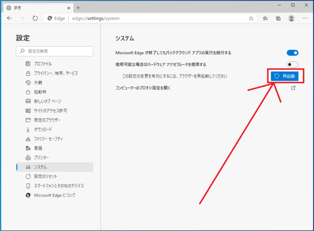The height and width of the screenshot is (231, 314).
Task: Click the browser back arrow
Action: 9,18
